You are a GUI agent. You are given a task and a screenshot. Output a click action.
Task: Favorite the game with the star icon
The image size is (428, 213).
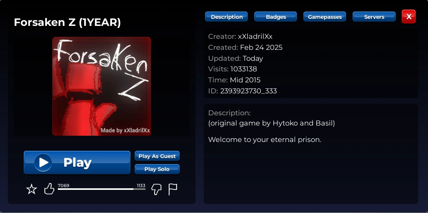tap(31, 189)
